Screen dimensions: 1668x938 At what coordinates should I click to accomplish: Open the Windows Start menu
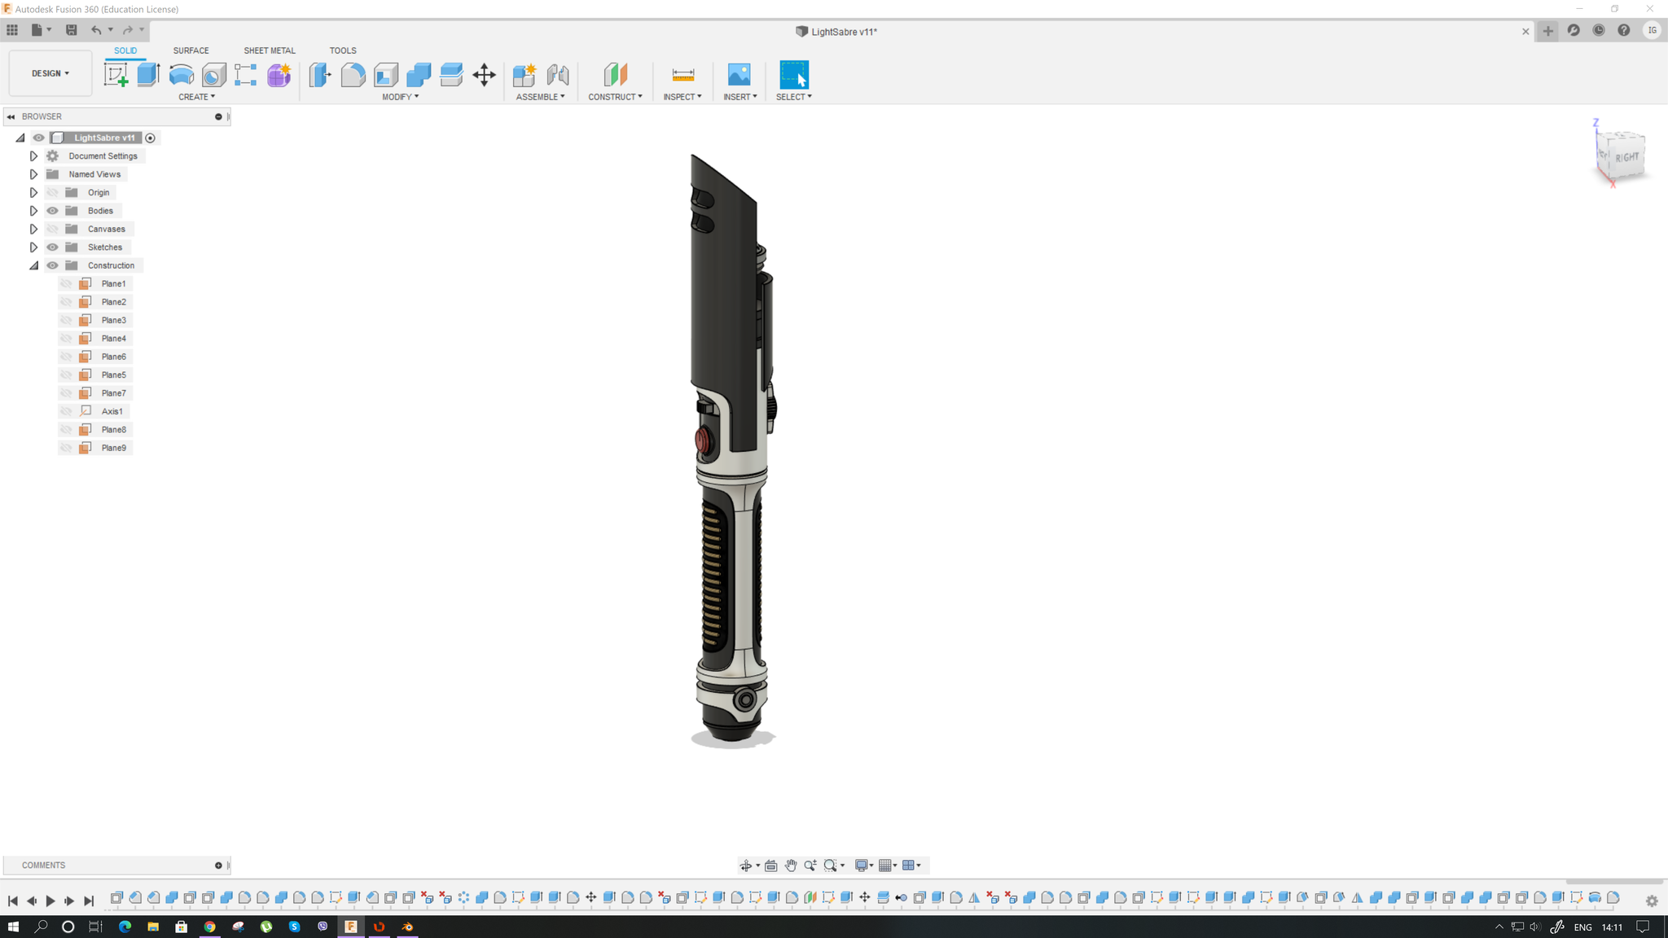coord(13,927)
